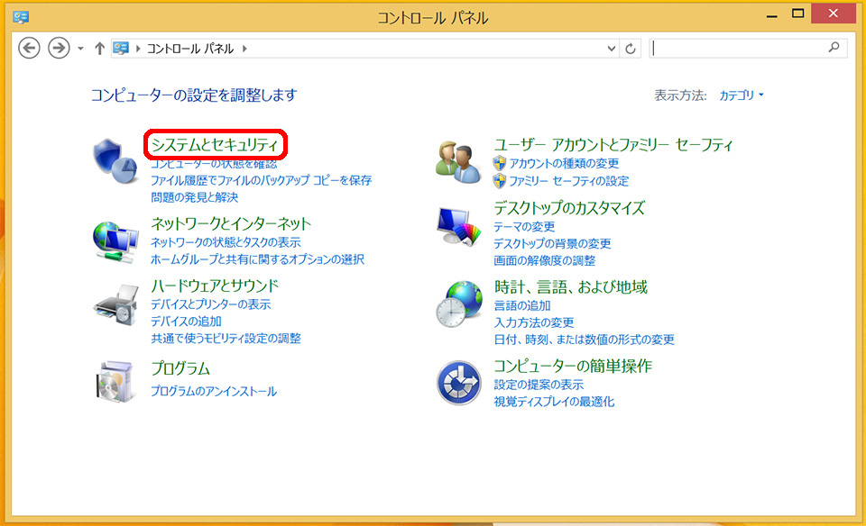Open ユーザー アカウントとファミリー セーフティ
The height and width of the screenshot is (526, 866).
pyautogui.click(x=613, y=145)
